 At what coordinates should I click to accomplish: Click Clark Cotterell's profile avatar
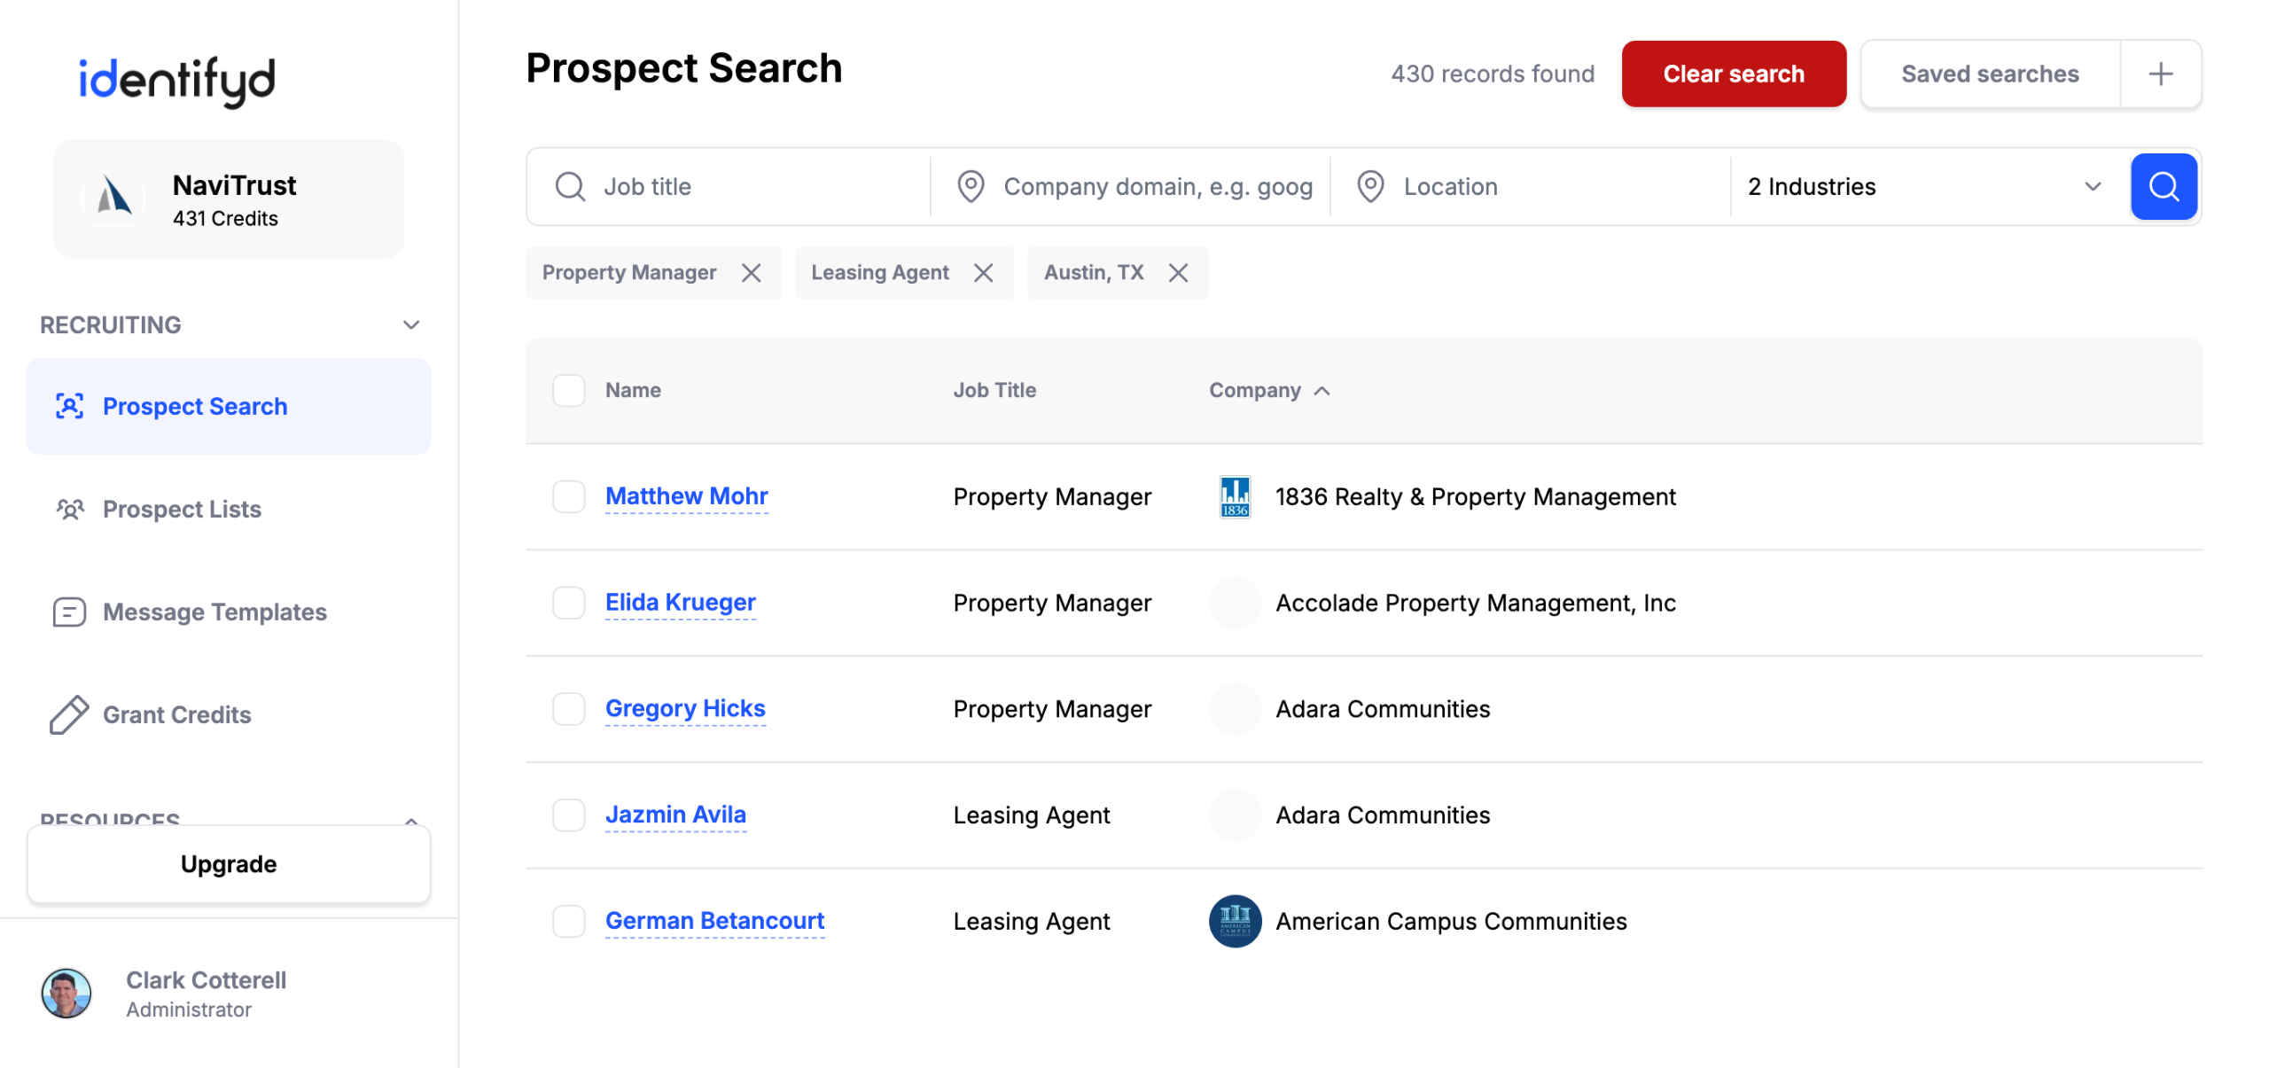point(66,993)
